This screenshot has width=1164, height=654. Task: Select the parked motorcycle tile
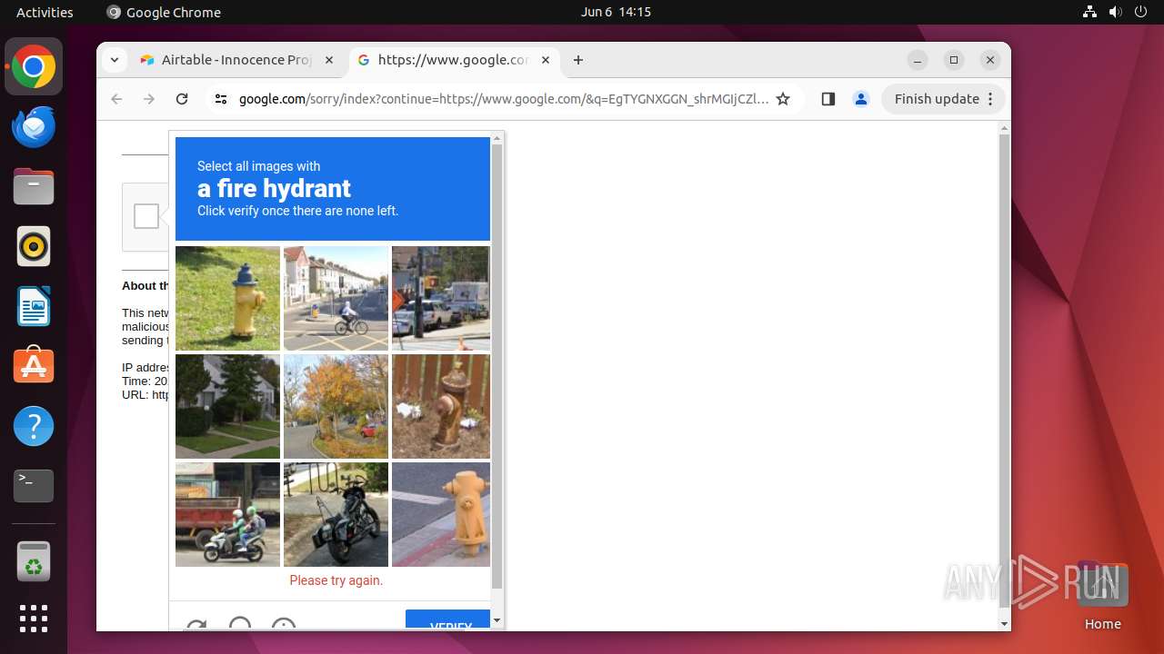point(336,514)
